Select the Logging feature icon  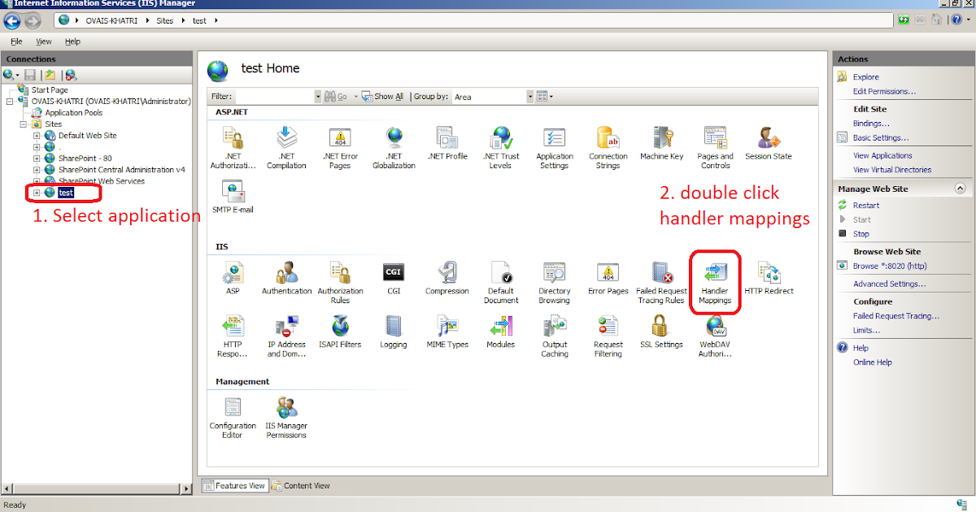coord(394,332)
